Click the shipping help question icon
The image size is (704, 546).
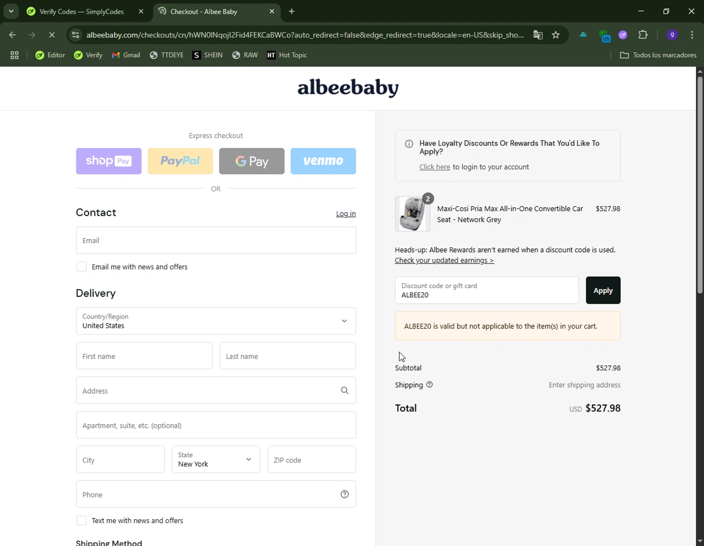(429, 385)
